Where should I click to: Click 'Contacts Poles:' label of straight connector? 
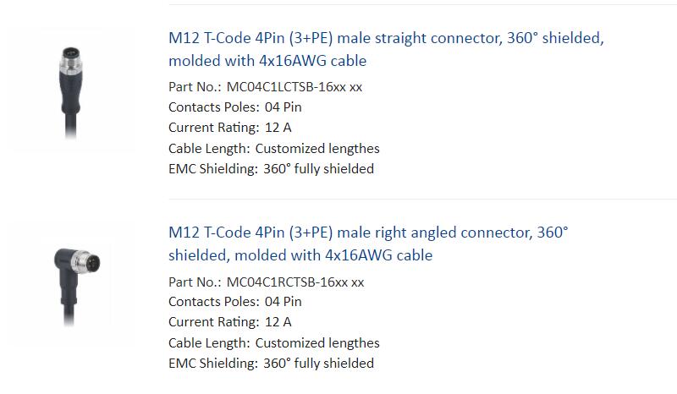pos(214,107)
